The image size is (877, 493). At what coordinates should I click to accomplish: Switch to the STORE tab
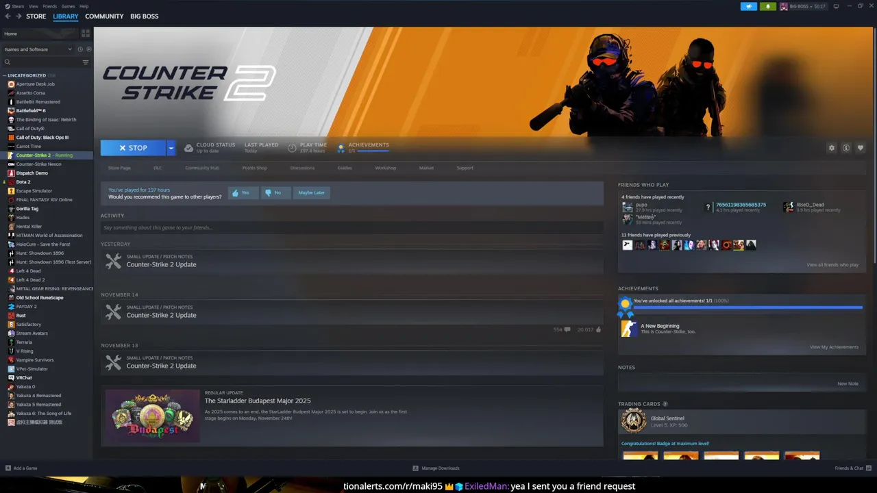click(36, 16)
